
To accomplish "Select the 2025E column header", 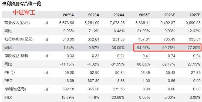I will [x=144, y=15].
